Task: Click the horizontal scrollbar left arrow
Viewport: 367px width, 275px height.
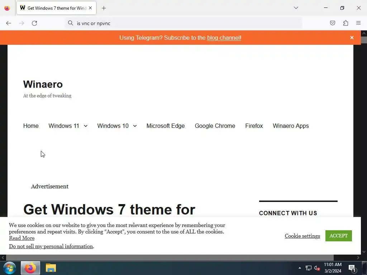Action: coord(3,258)
